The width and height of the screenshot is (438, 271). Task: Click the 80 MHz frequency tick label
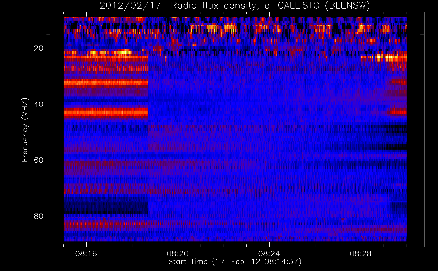pyautogui.click(x=39, y=216)
